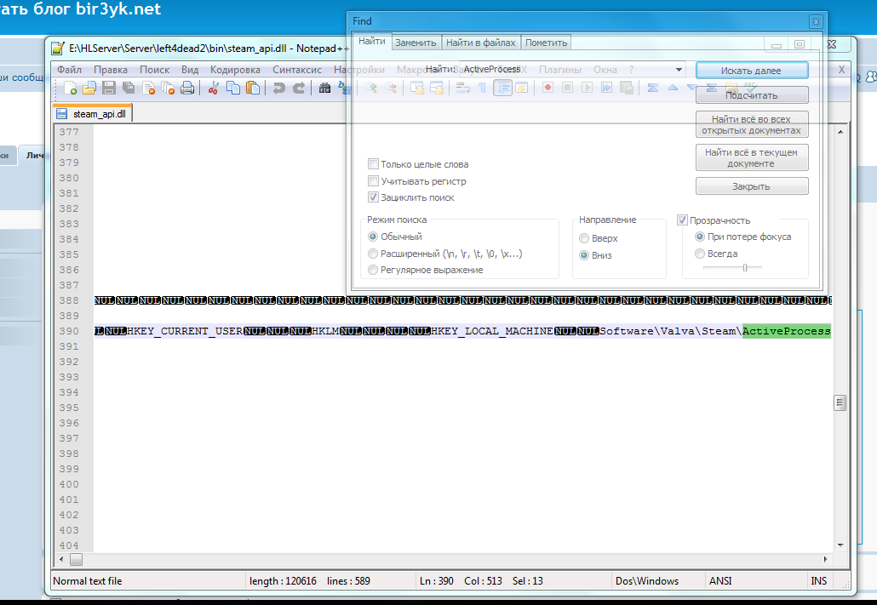Select 'Обычный' search mode

tap(372, 237)
